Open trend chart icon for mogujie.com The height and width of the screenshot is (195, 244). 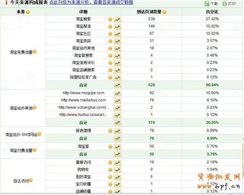pyautogui.click(x=118, y=94)
